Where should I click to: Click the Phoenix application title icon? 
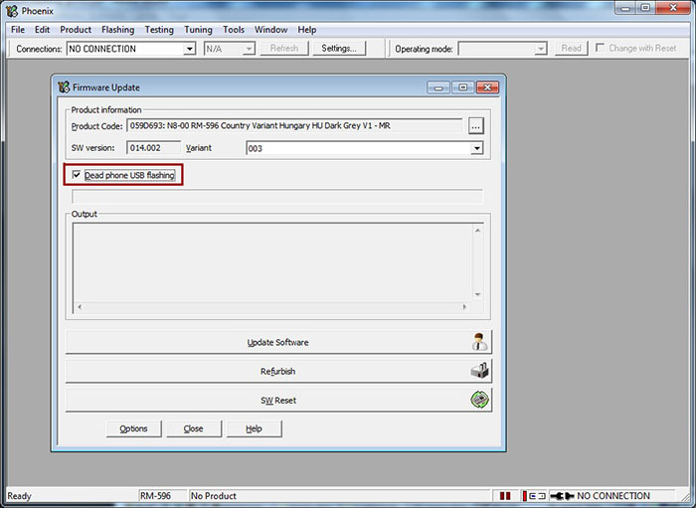click(12, 11)
